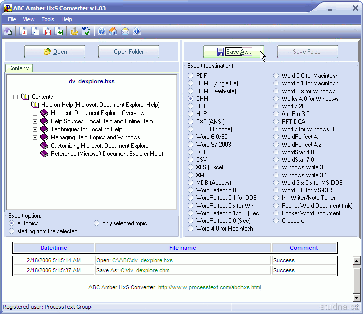Click the ABC spell check icon

(86, 32)
